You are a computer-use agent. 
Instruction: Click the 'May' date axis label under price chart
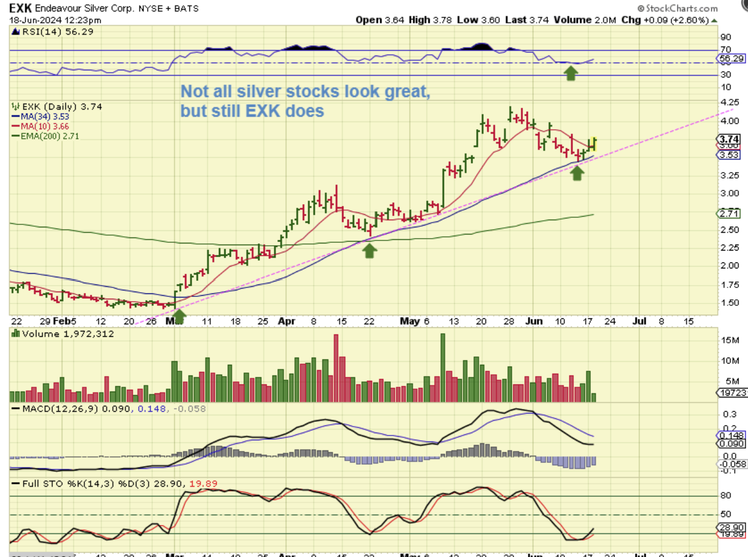tap(409, 321)
